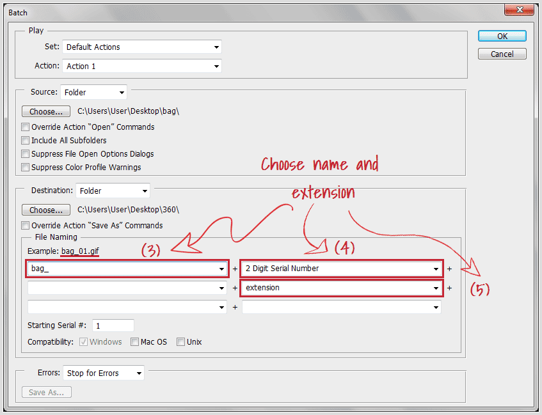Image resolution: width=542 pixels, height=415 pixels.
Task: Click destination path C:\Users\User\Desktop\360\
Action: pyautogui.click(x=128, y=210)
